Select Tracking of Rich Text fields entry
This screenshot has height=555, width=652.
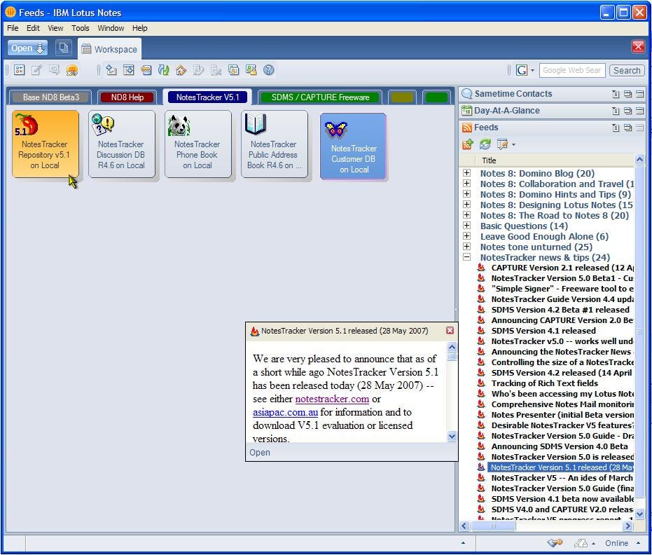(x=544, y=383)
